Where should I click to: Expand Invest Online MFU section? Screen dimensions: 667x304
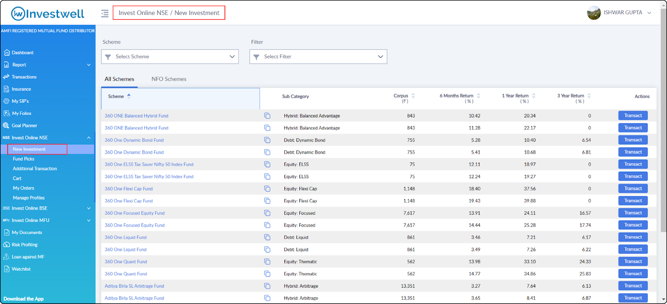(89, 220)
